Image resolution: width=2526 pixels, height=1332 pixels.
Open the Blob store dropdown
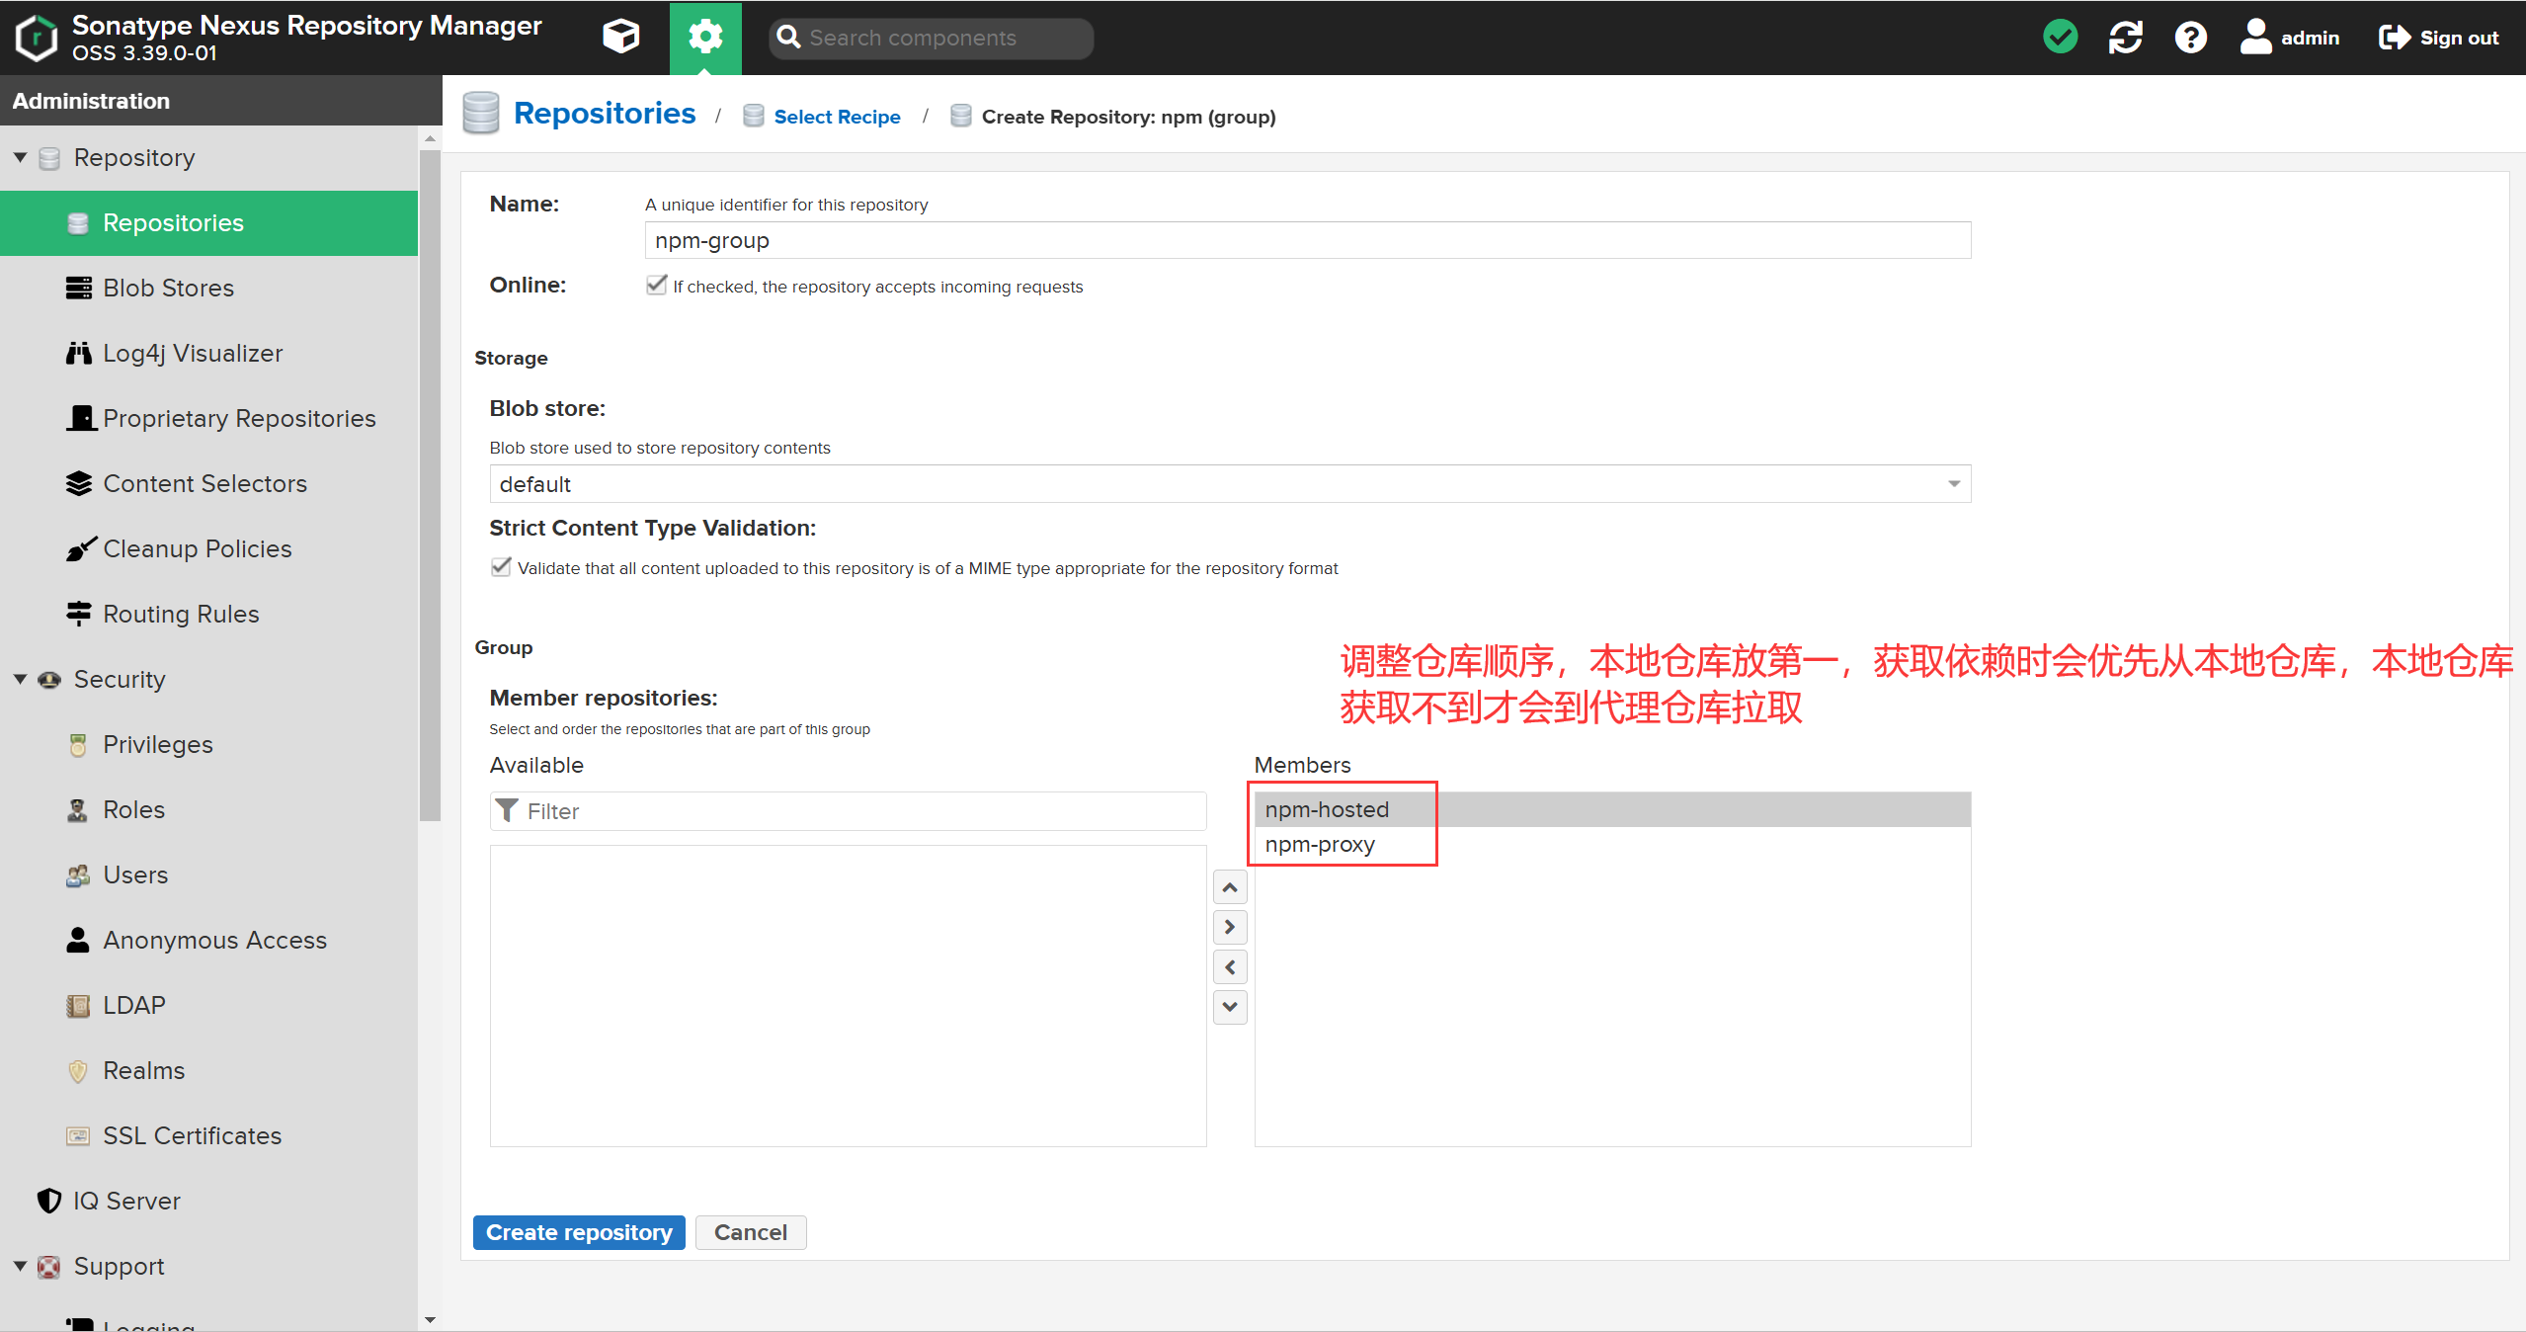1953,484
